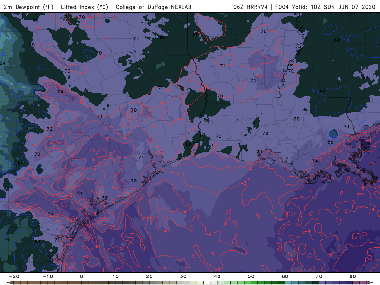
Task: Click the -6 lifted index contour label
Action: point(95,247)
